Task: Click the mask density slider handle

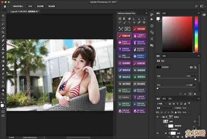Action: pyautogui.click(x=195, y=79)
